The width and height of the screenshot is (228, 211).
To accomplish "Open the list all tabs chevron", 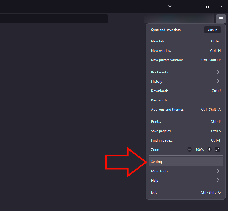I will tap(170, 6).
